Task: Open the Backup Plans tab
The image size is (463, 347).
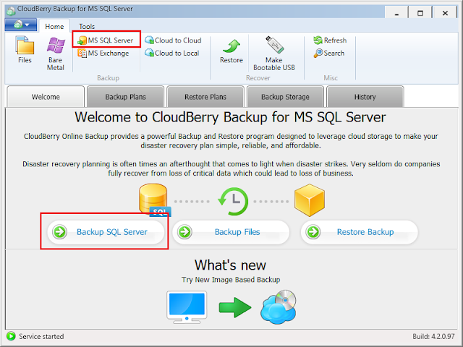Action: tap(125, 97)
